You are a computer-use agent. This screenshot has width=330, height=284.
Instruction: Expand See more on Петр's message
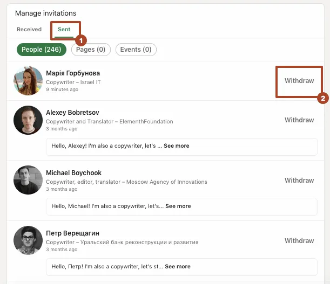click(178, 266)
